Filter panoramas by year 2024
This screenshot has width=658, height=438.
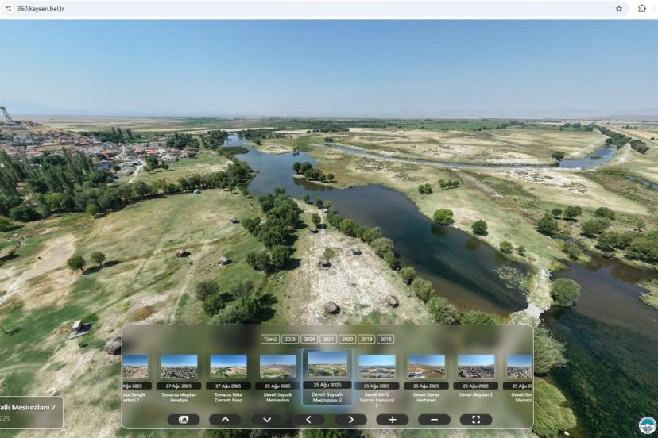click(x=309, y=339)
